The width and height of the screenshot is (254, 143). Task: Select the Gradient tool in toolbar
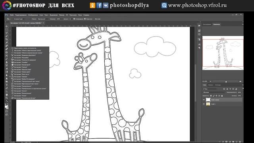7,72
